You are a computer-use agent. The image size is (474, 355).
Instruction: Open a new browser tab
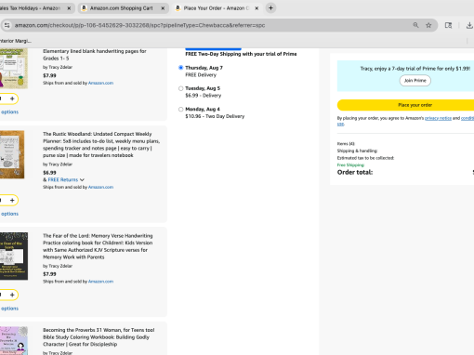coord(270,8)
